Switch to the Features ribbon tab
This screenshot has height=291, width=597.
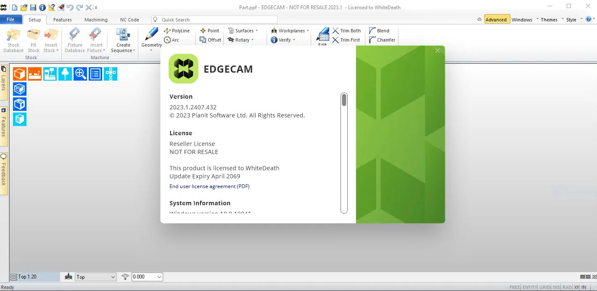63,19
